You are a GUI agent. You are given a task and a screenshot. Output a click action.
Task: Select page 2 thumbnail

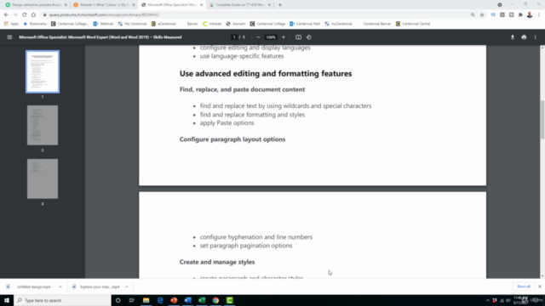(x=43, y=125)
